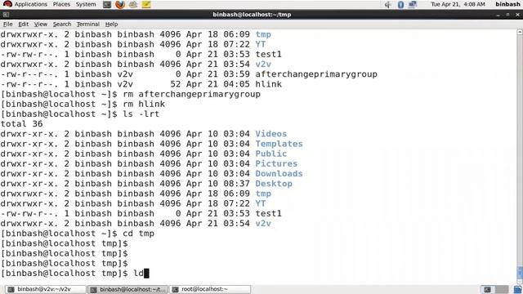Open the trash icon in the bottom panel

tap(517, 289)
